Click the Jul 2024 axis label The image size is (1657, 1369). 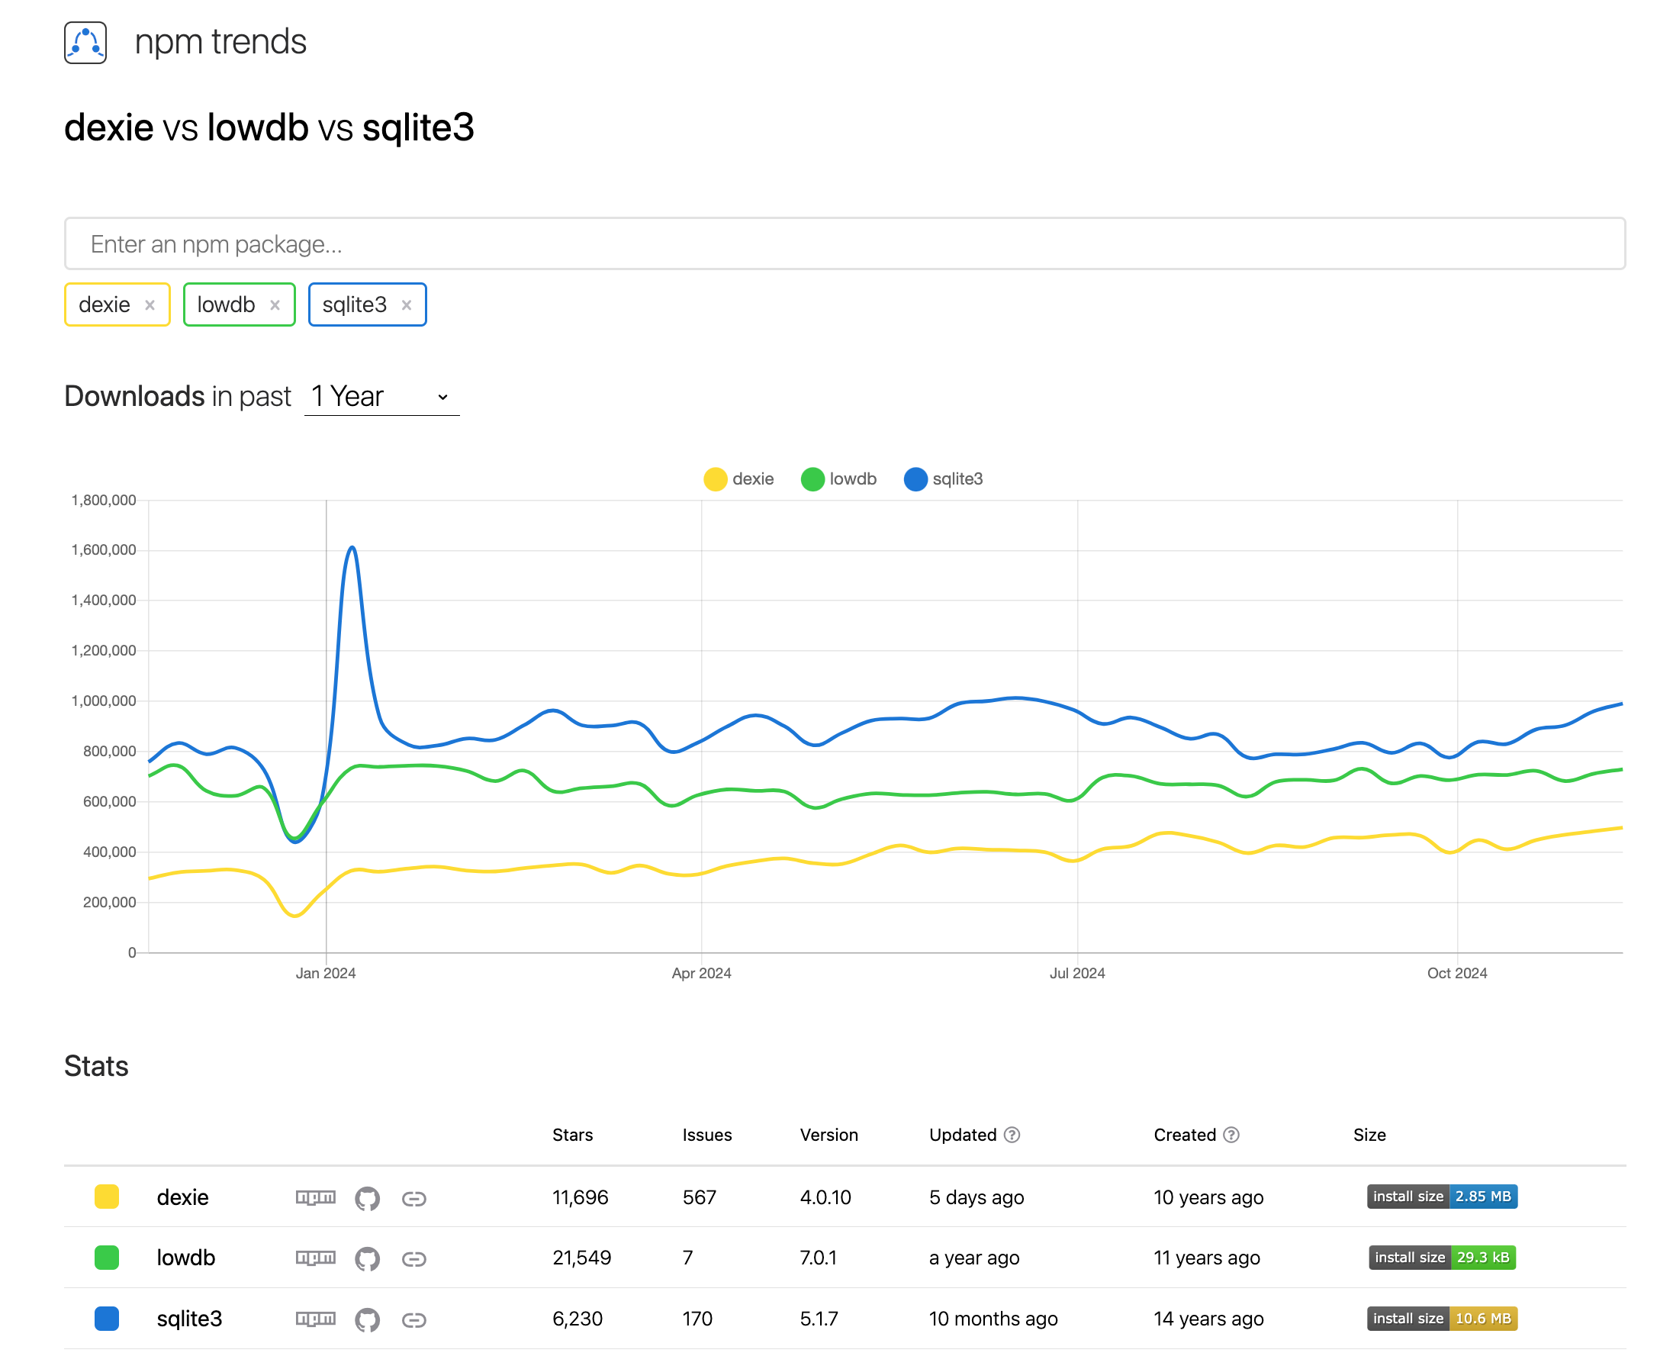coord(1076,973)
